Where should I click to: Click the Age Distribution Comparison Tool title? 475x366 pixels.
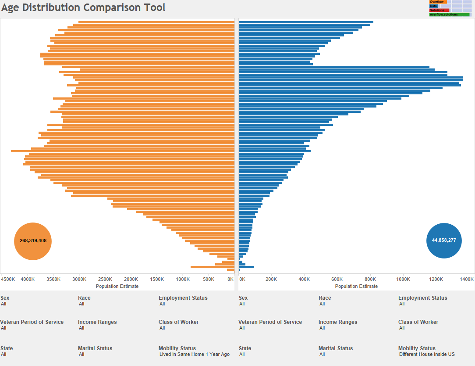pyautogui.click(x=83, y=7)
